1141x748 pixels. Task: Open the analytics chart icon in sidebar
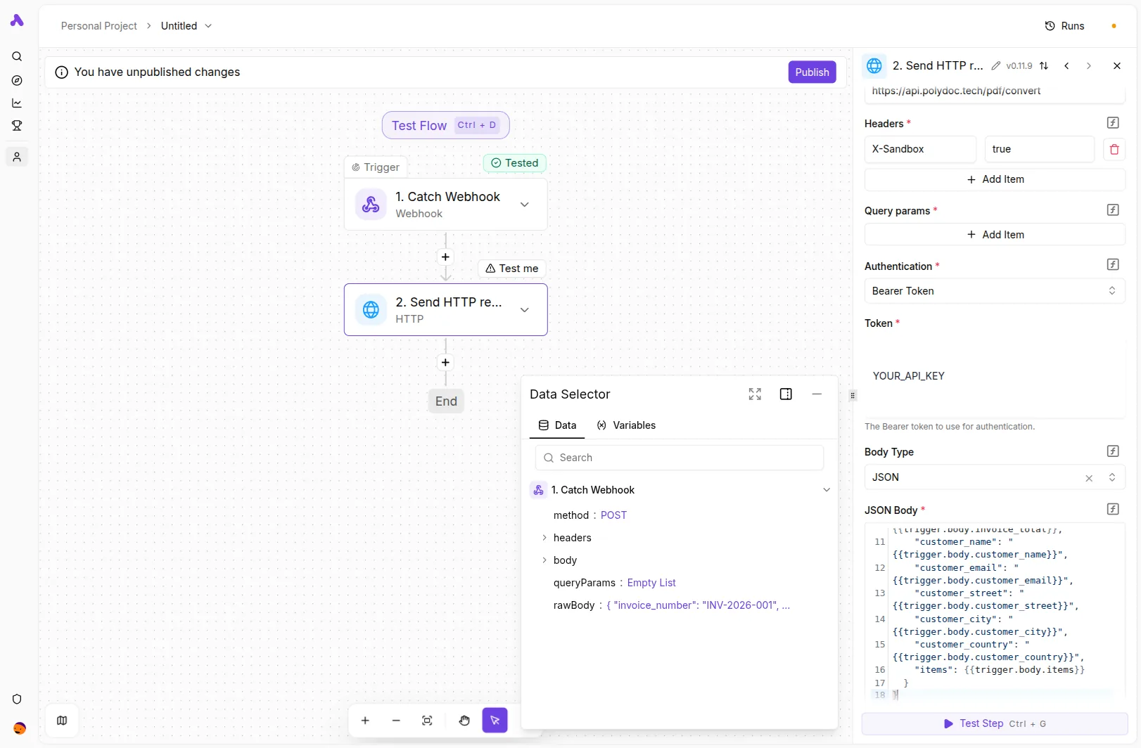(x=17, y=103)
